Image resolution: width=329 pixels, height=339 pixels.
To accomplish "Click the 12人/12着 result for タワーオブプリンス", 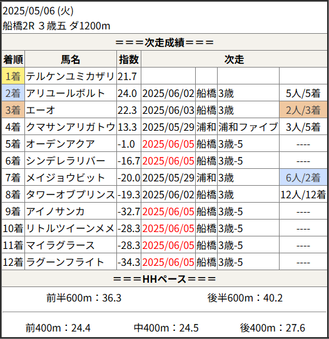I will [303, 195].
